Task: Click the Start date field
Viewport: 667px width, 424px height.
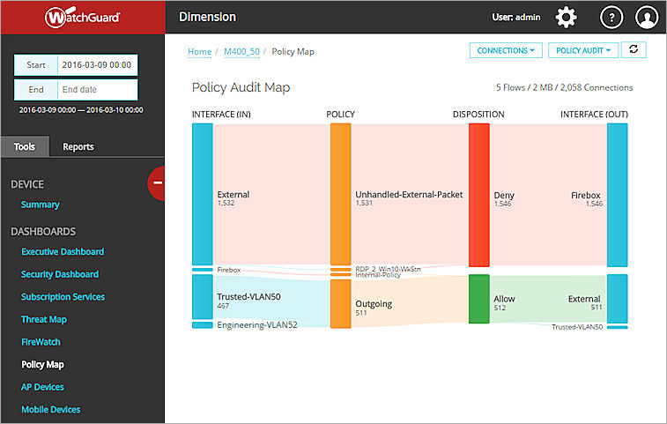Action: (x=97, y=65)
